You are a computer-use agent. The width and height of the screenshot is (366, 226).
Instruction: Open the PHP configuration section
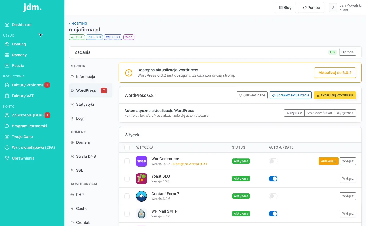(x=91, y=195)
